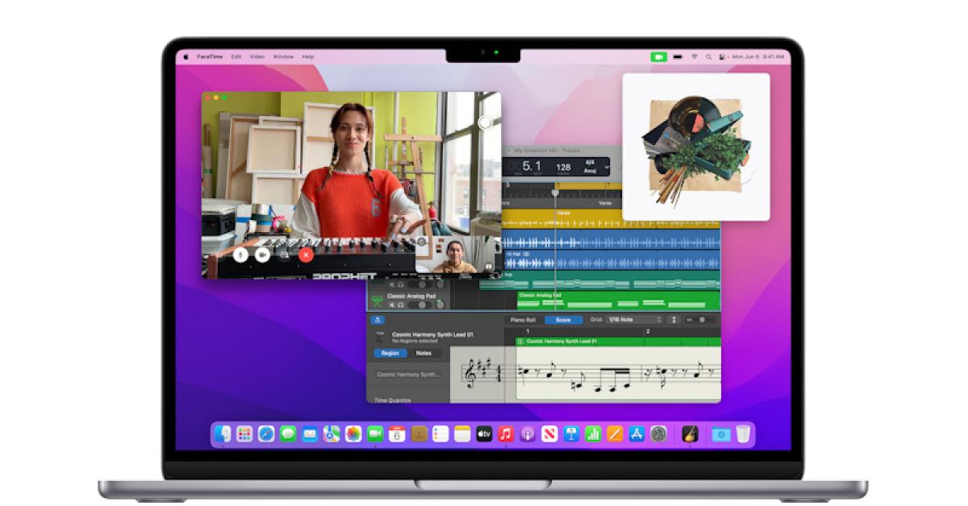Open the Downloads folder in Dock
This screenshot has width=968, height=506.
[x=721, y=433]
